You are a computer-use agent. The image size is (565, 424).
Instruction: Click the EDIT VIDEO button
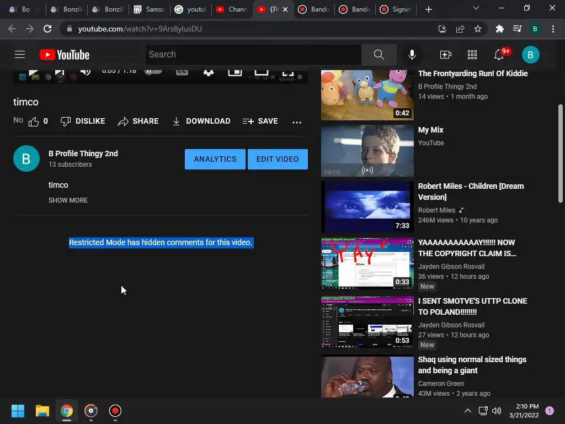278,159
